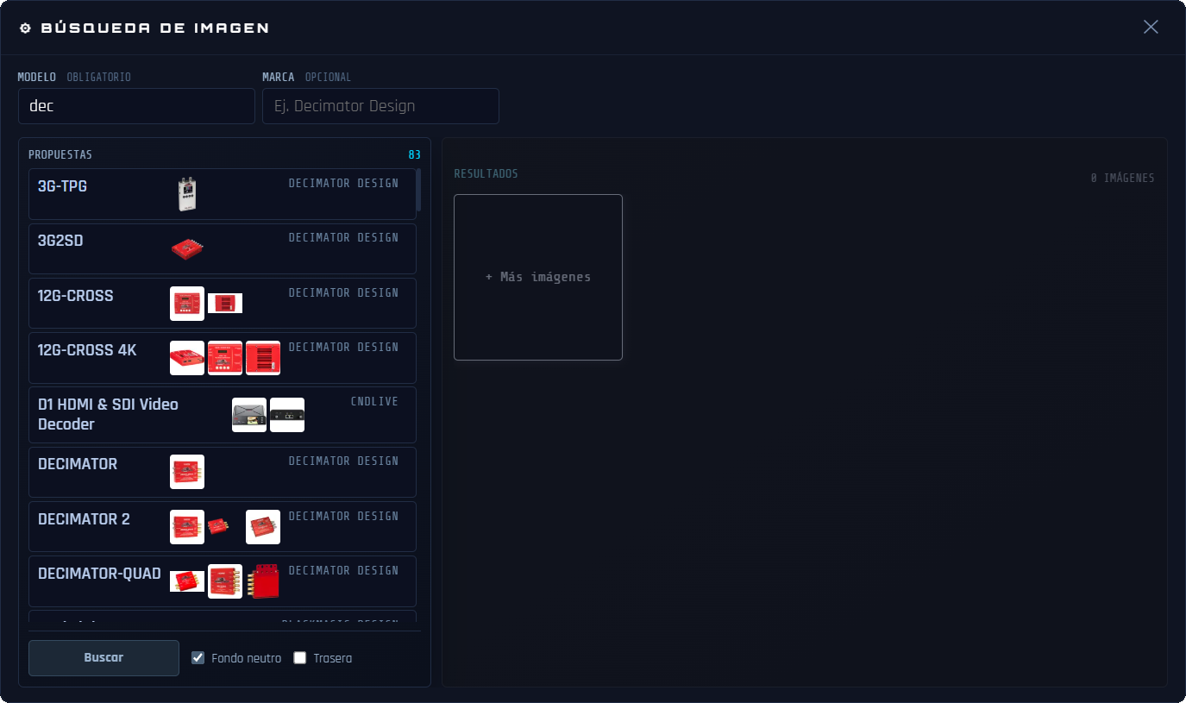Click first D1 HDMI & SDI Decoder thumbnail
The height and width of the screenshot is (703, 1186).
[249, 415]
